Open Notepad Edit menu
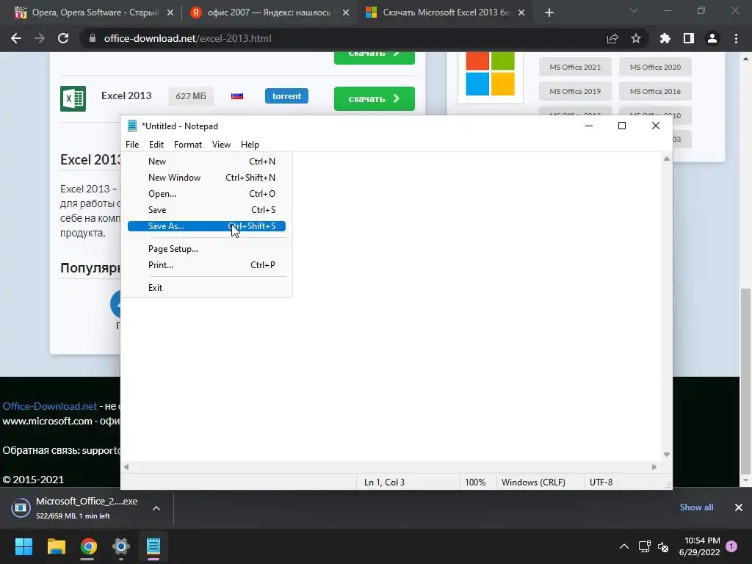This screenshot has height=564, width=752. (156, 145)
